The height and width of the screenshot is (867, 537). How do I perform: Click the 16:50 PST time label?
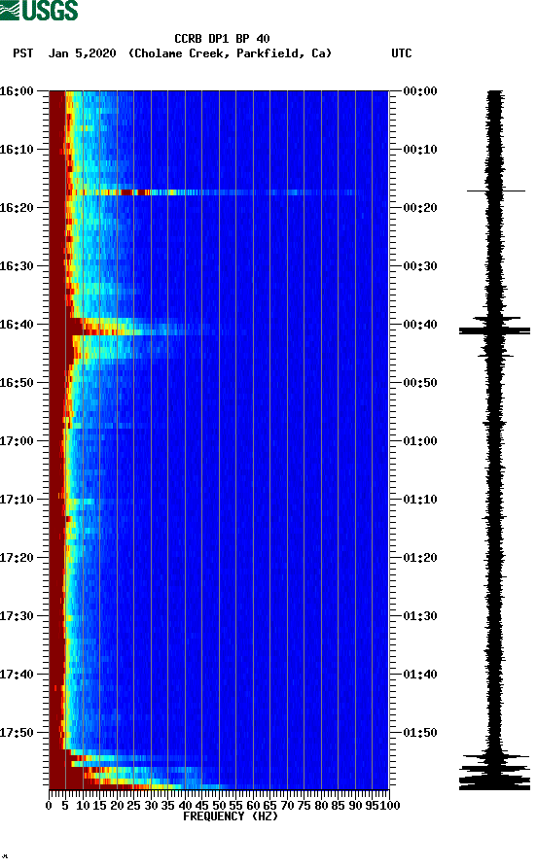[x=17, y=383]
